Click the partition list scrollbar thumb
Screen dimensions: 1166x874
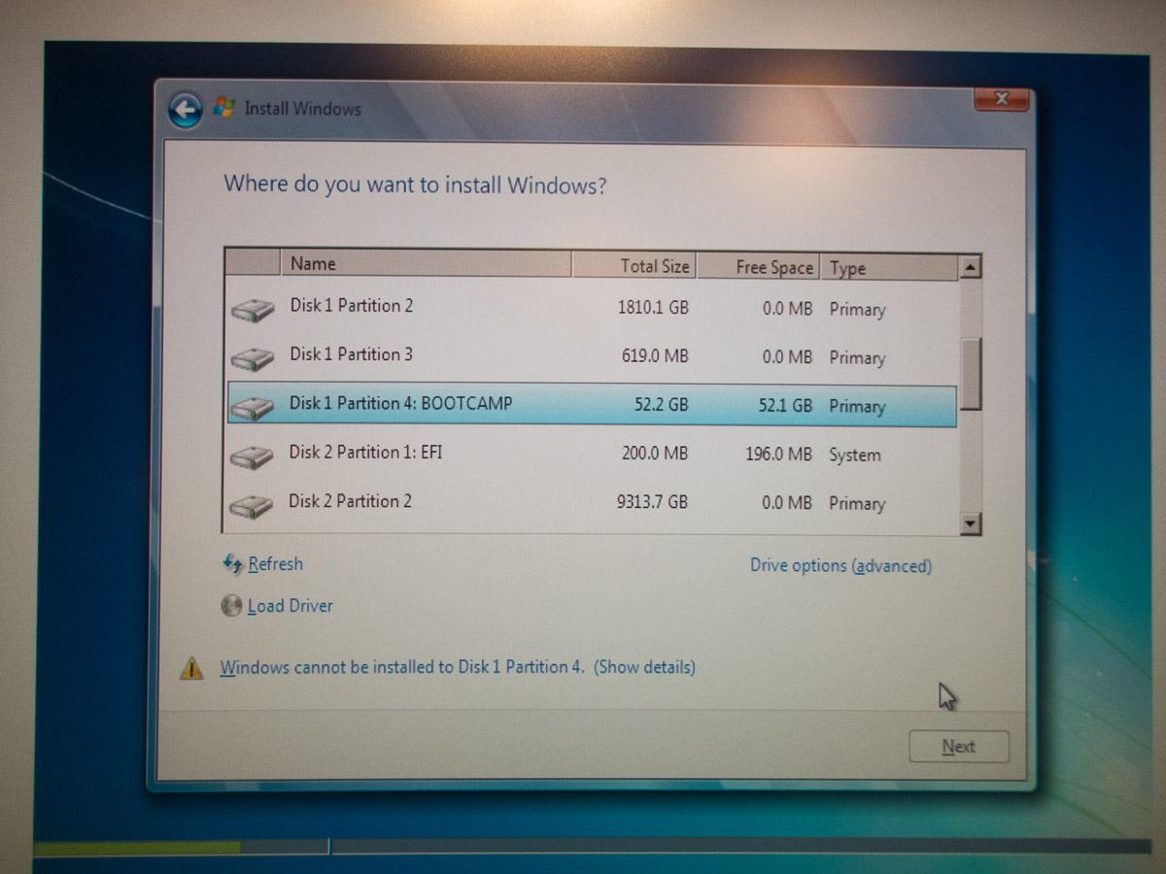pos(970,374)
